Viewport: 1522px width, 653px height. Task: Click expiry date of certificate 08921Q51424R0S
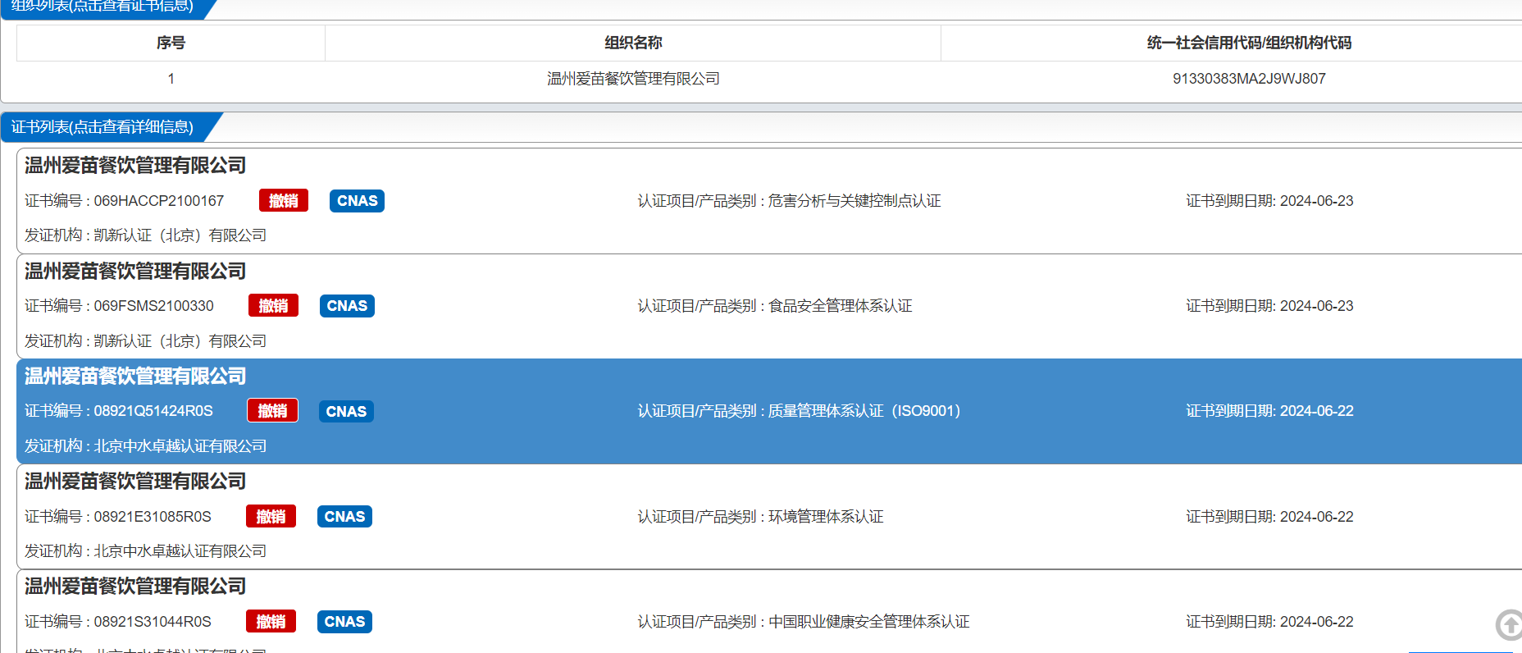[x=1317, y=411]
